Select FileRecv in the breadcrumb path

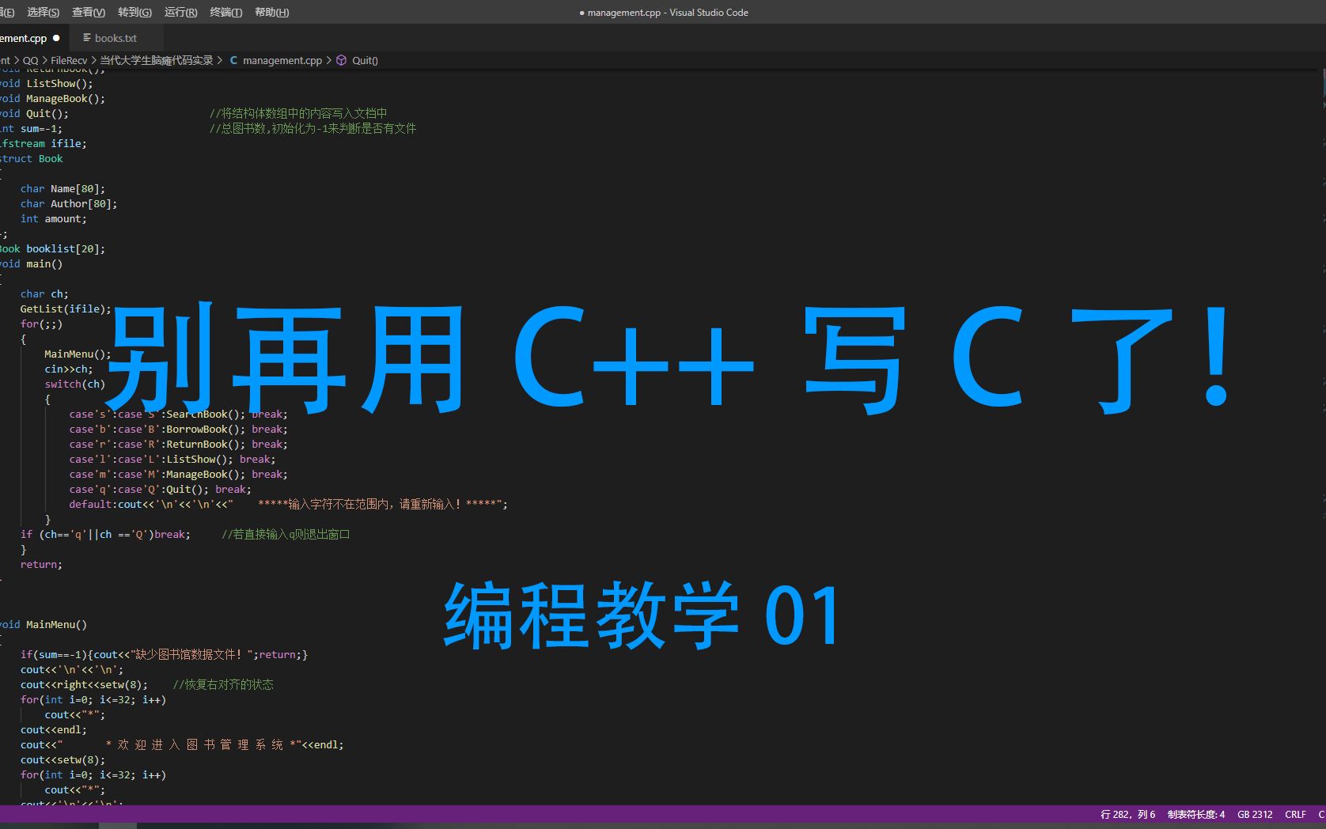tap(70, 60)
